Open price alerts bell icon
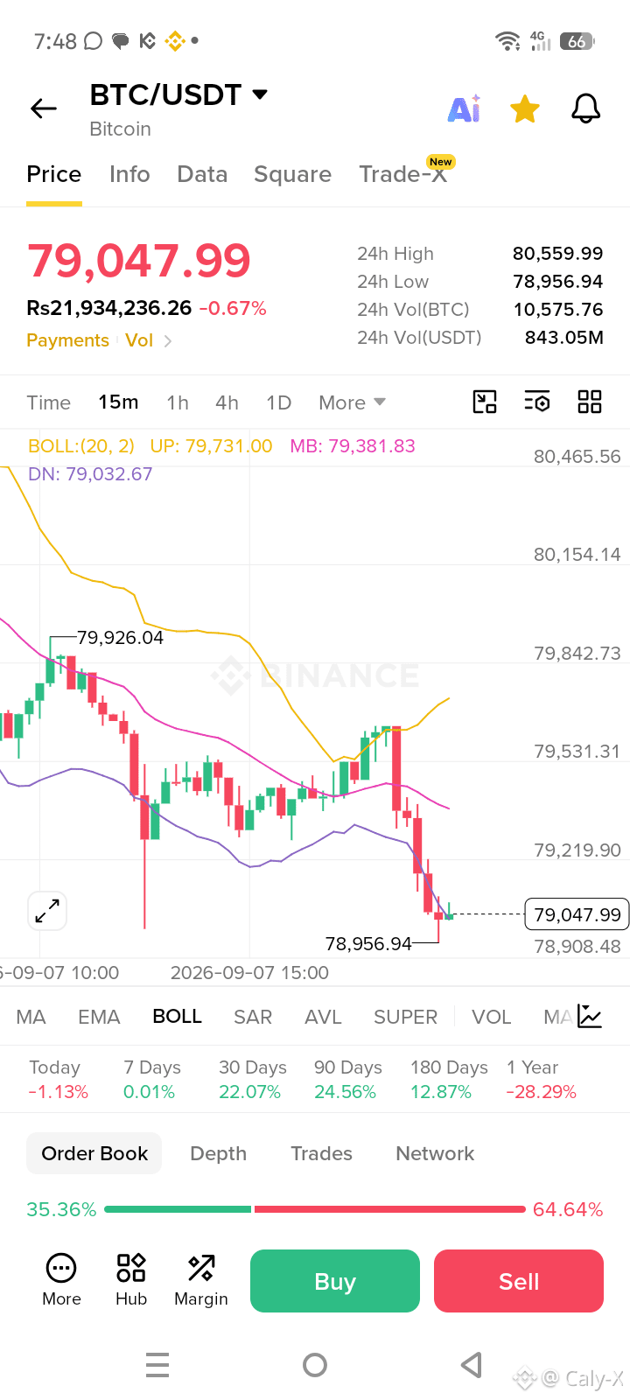Viewport: 630px width, 1400px height. tap(585, 108)
